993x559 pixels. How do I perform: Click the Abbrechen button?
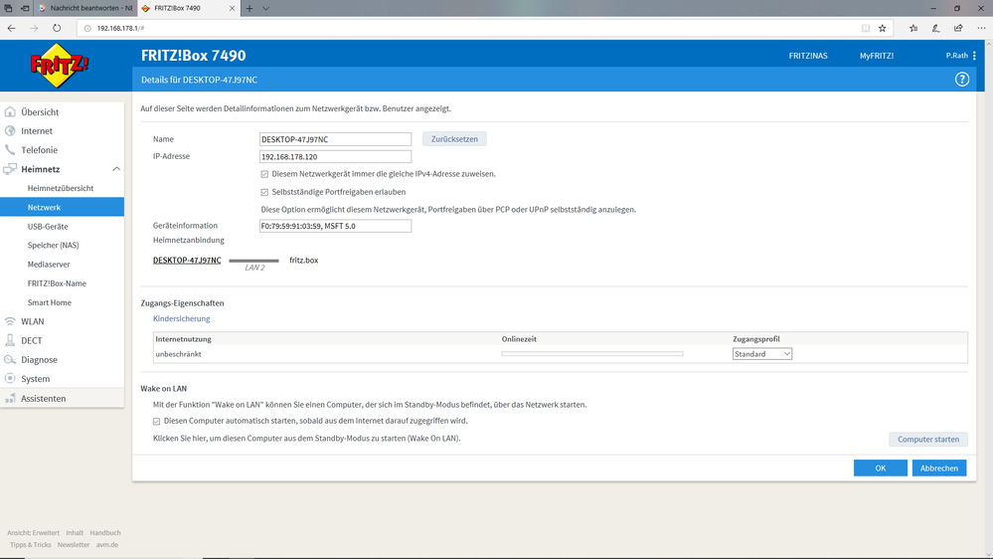939,467
